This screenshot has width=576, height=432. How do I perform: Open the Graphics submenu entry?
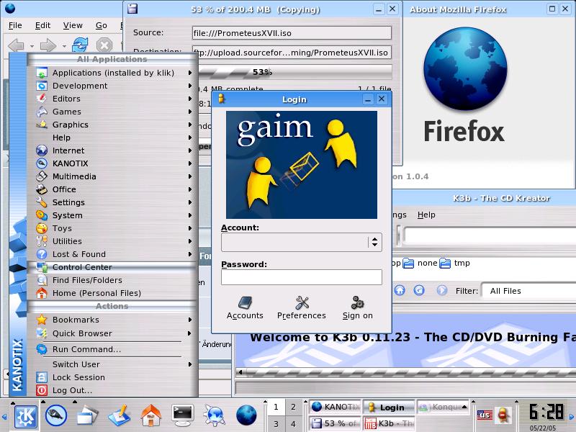(x=112, y=125)
